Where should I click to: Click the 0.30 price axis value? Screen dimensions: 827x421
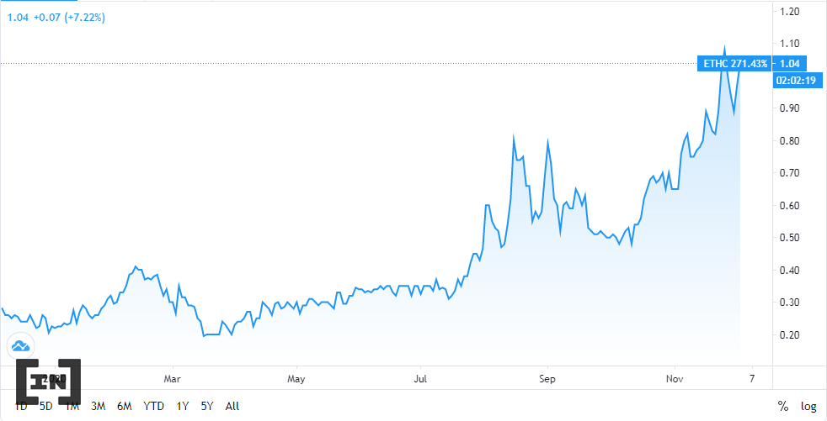[x=790, y=303]
